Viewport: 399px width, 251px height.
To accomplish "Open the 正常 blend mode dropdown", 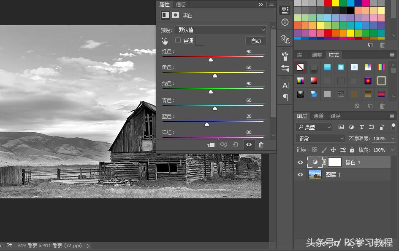I will [320, 138].
